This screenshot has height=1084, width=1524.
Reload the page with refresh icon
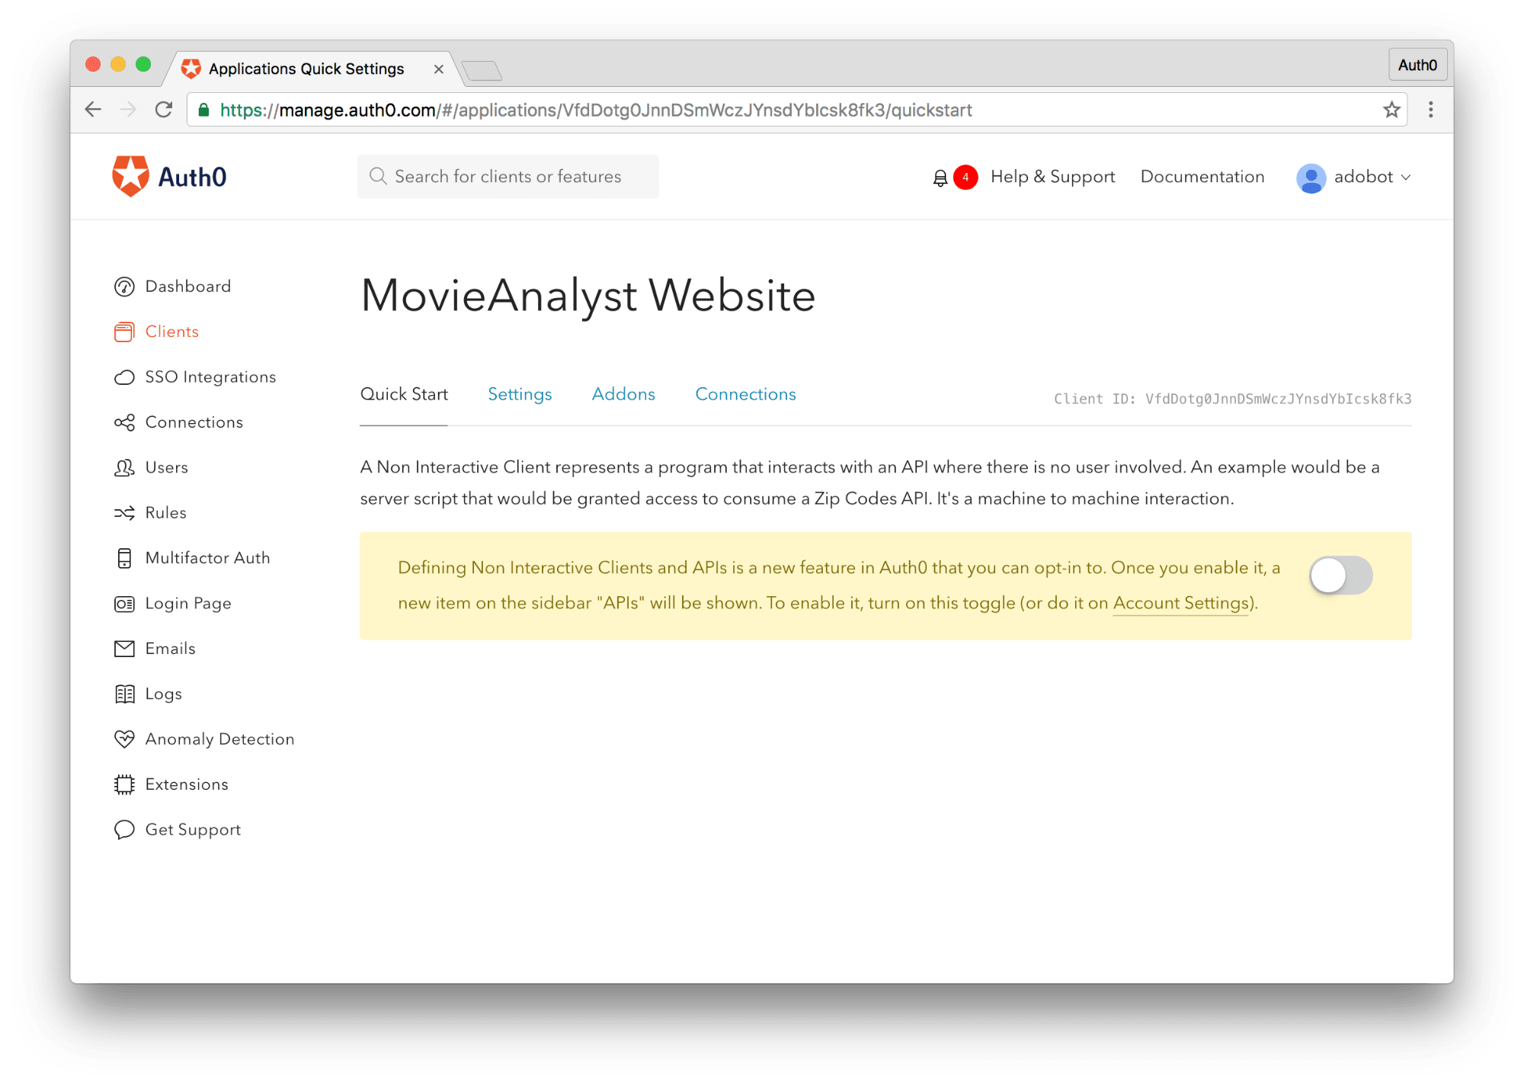point(163,110)
